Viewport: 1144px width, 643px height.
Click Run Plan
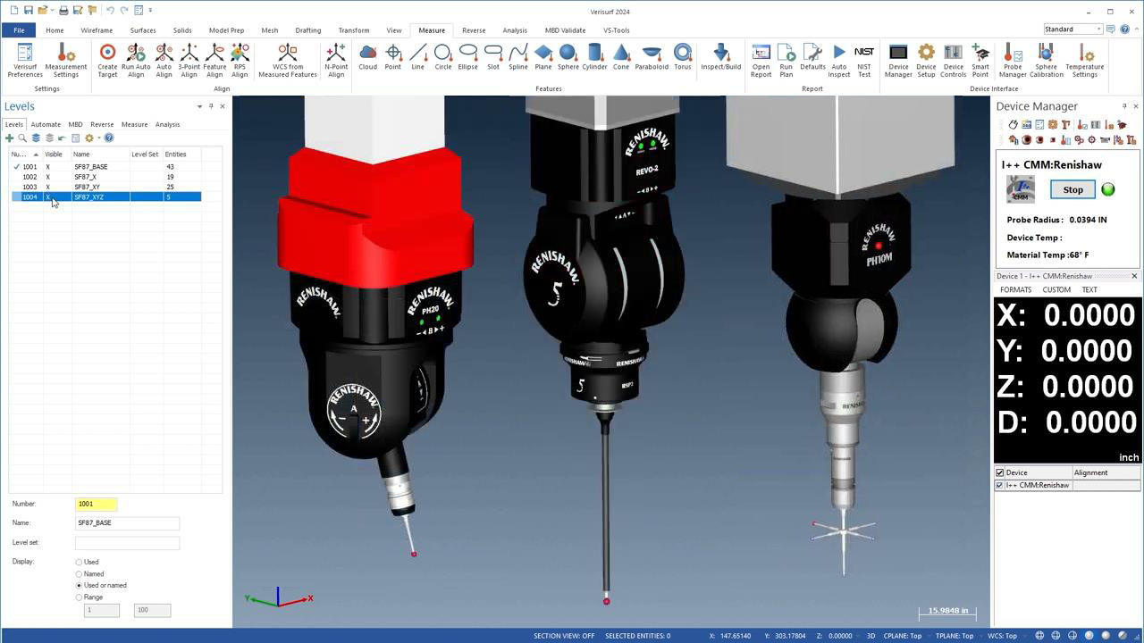tap(786, 61)
